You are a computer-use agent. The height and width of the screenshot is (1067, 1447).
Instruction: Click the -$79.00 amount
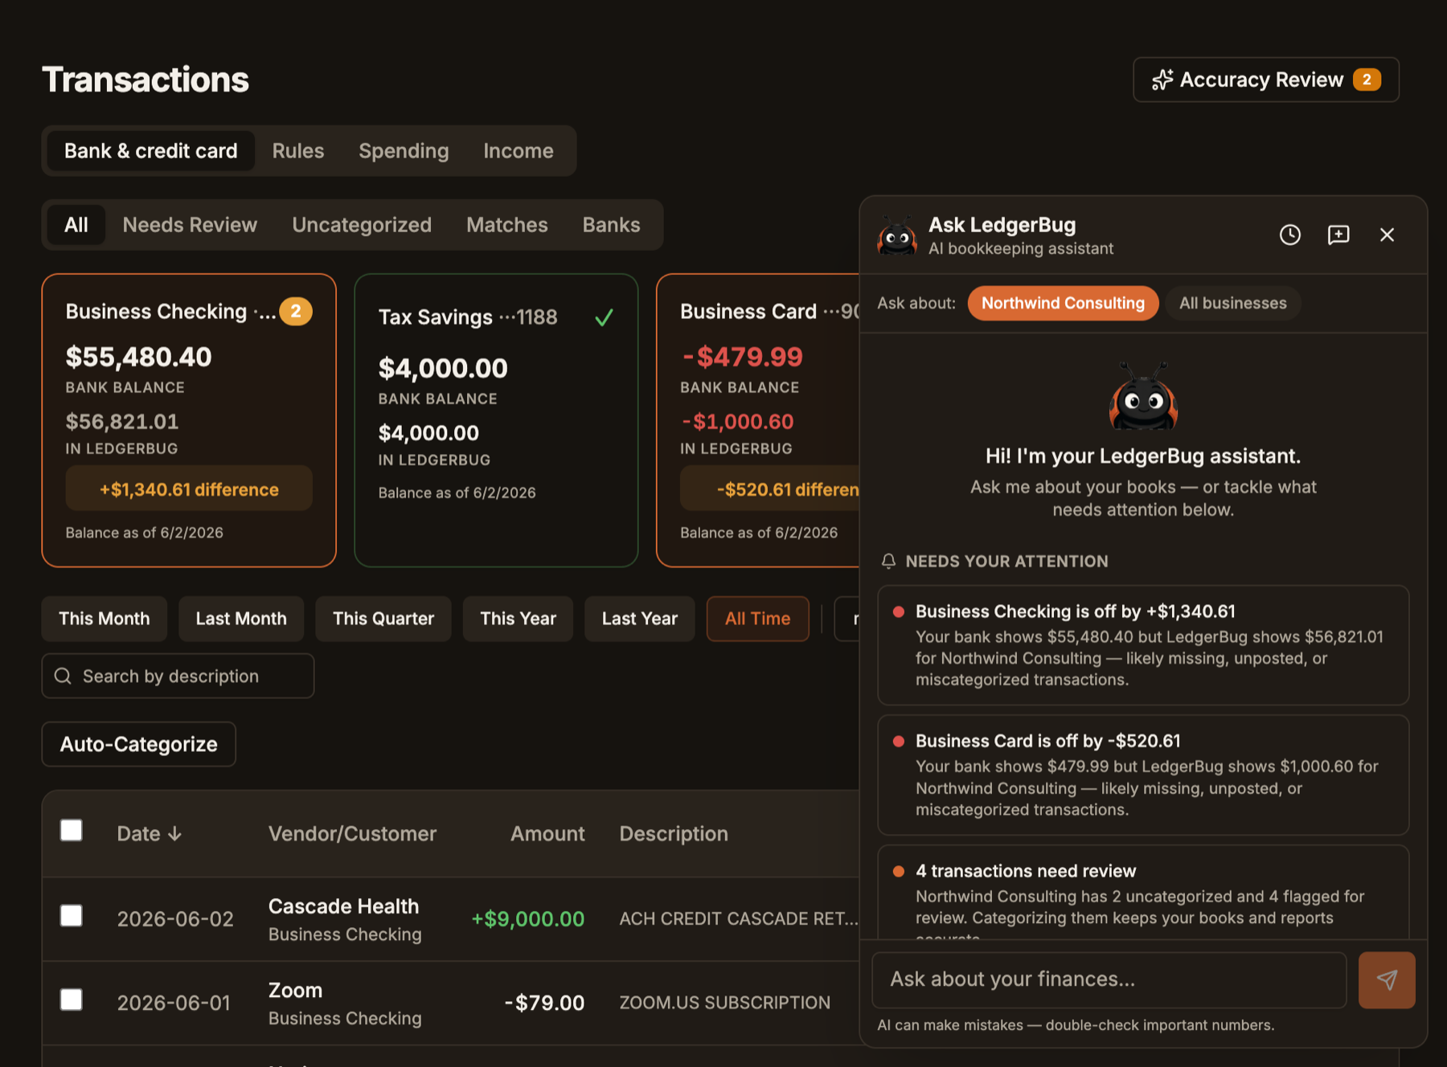(544, 1003)
